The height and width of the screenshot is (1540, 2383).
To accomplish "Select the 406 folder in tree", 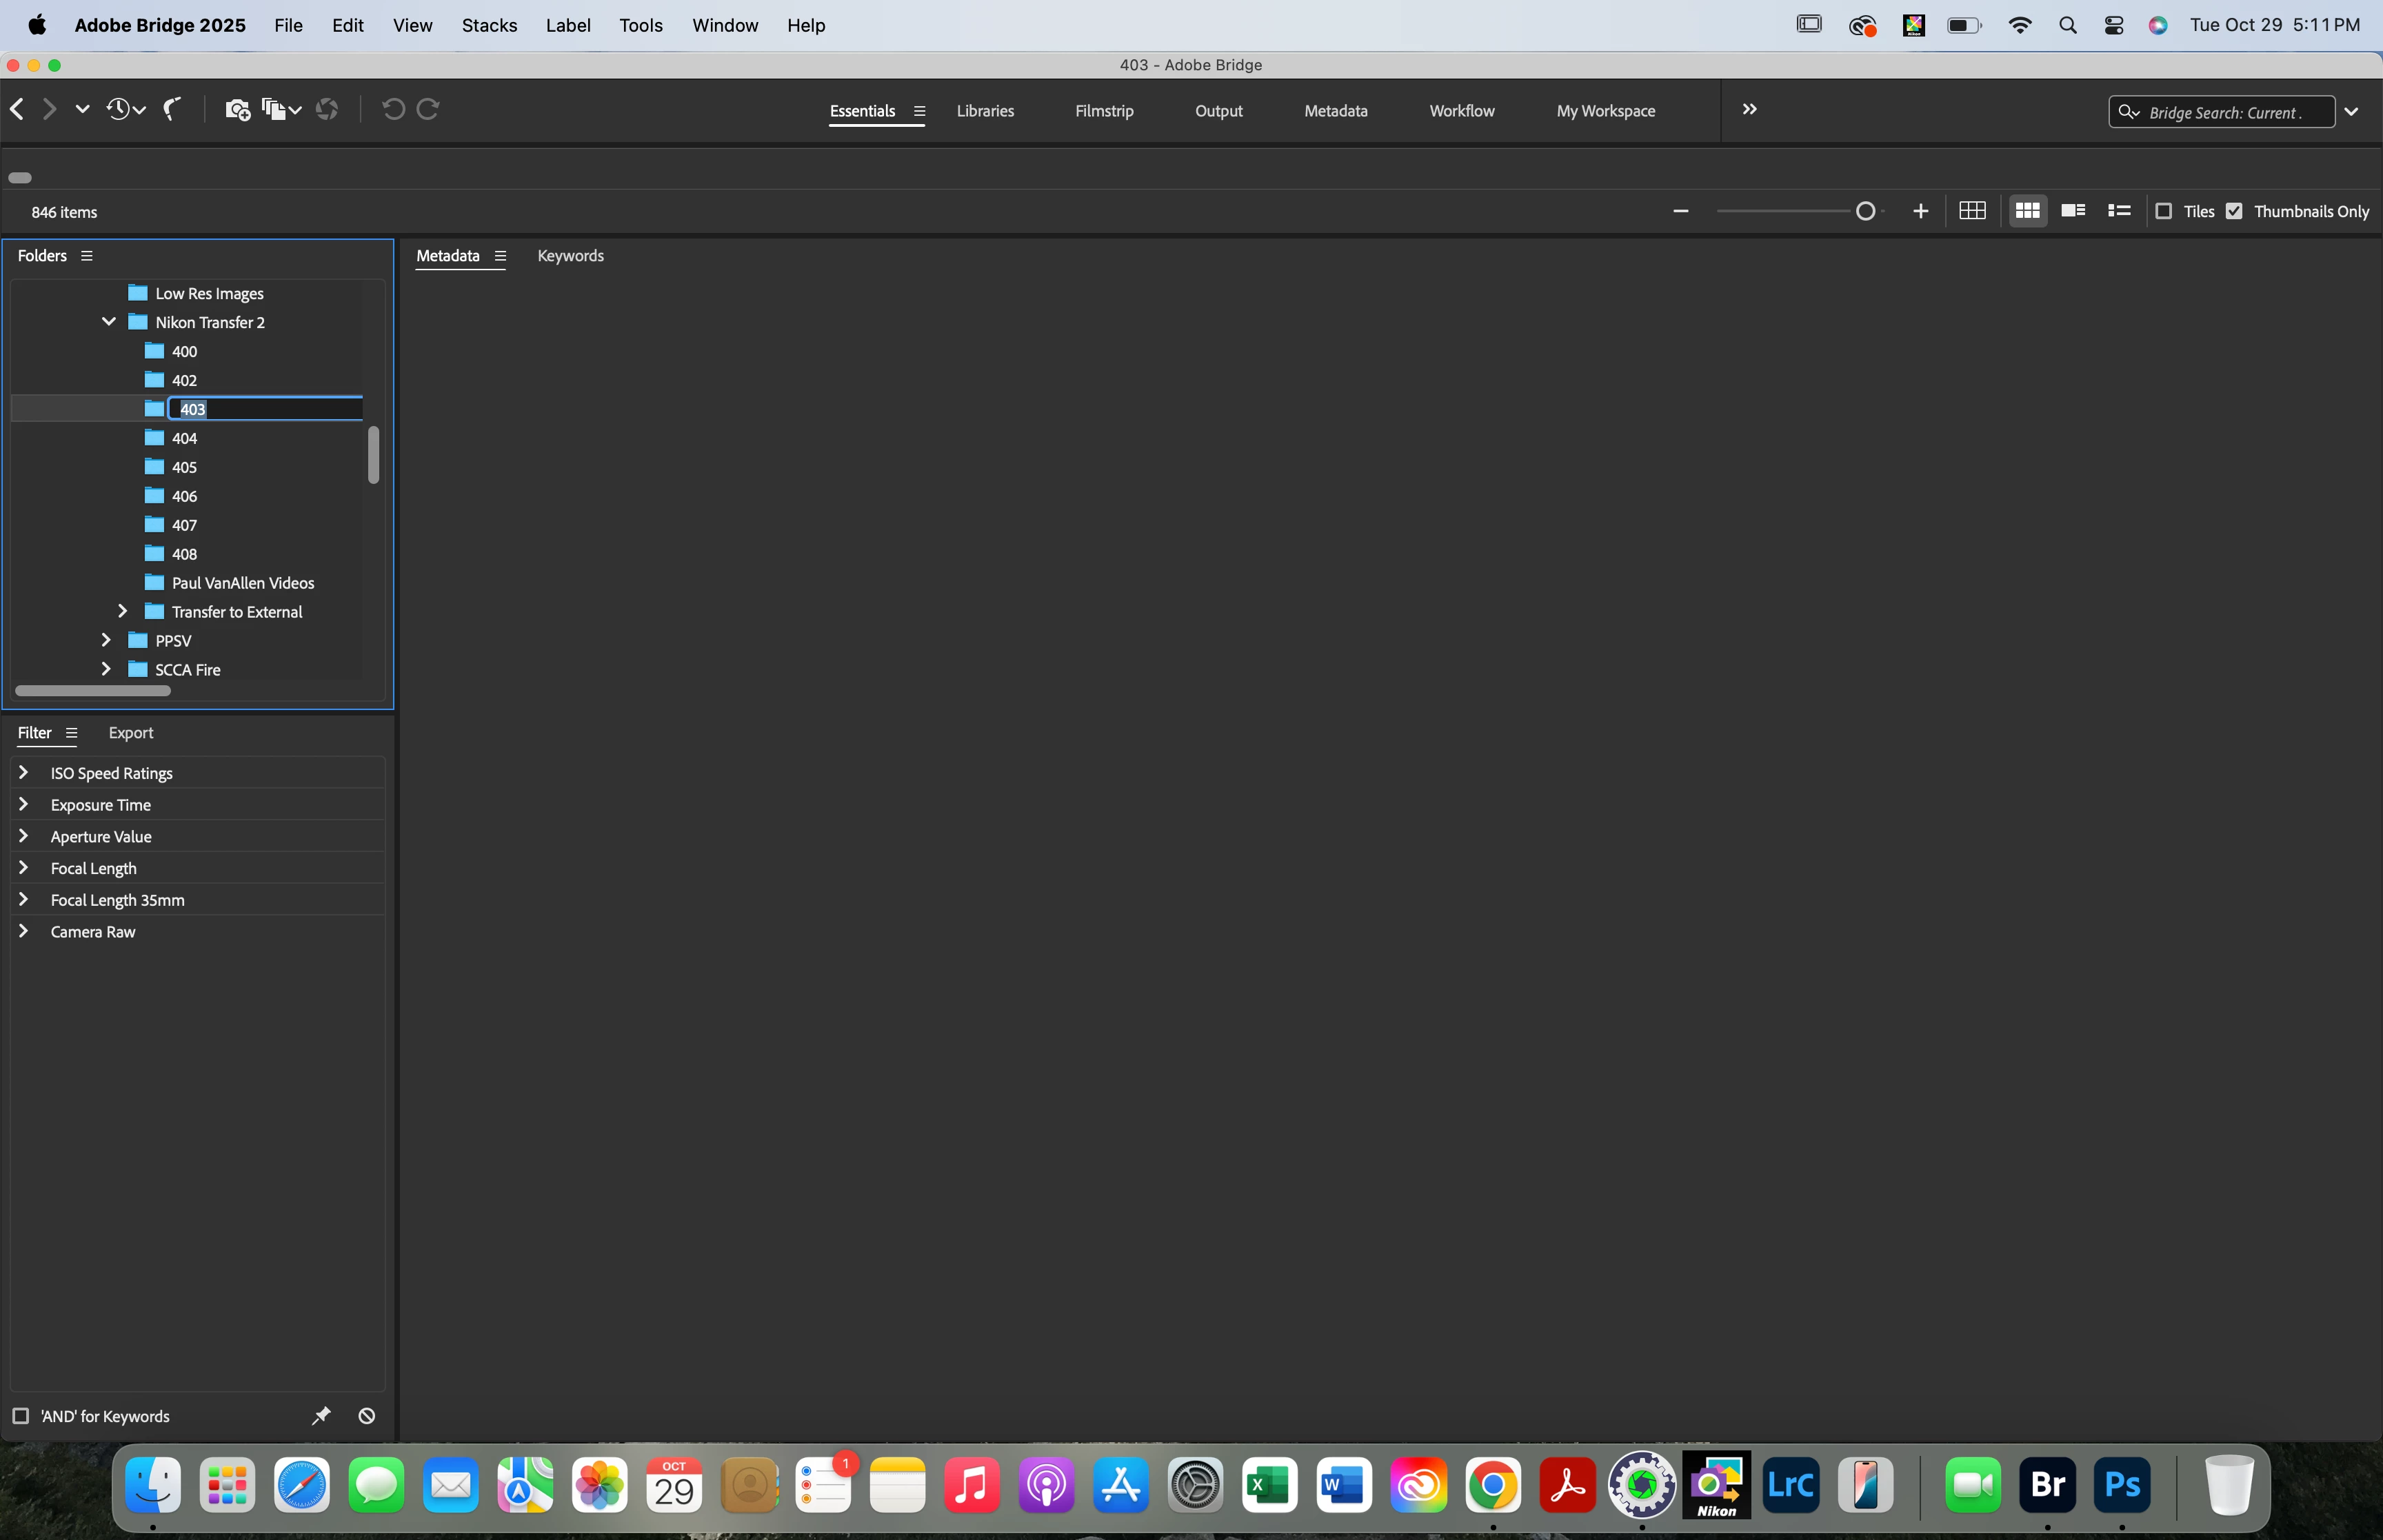I will point(184,496).
